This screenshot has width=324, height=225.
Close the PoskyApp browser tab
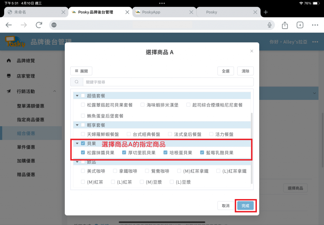click(191, 12)
